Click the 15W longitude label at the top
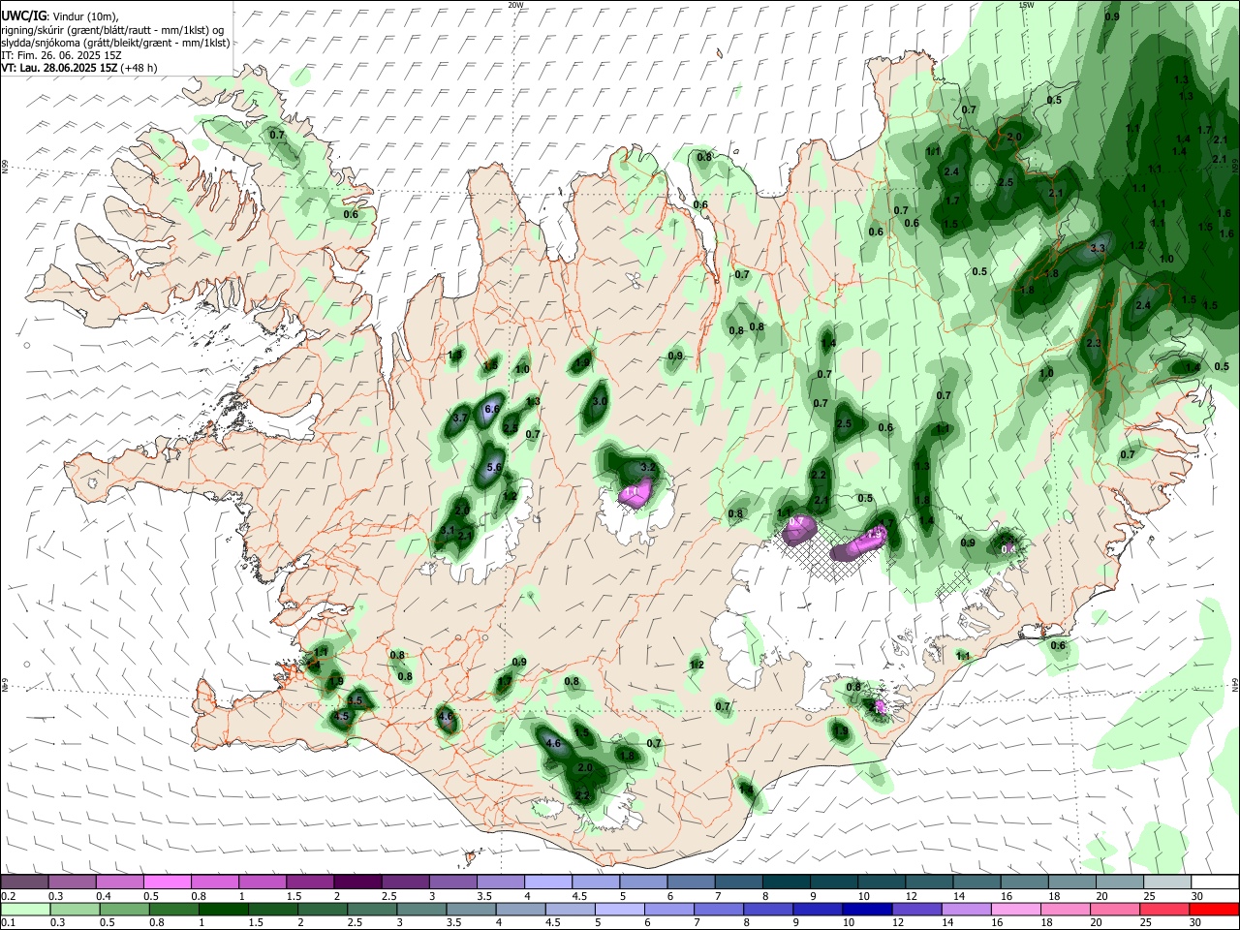This screenshot has width=1240, height=930. tap(1026, 5)
